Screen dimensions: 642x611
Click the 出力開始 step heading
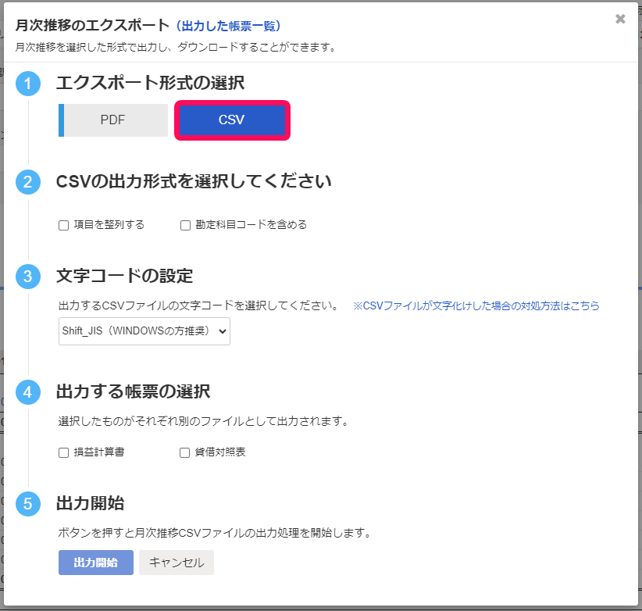click(x=90, y=504)
